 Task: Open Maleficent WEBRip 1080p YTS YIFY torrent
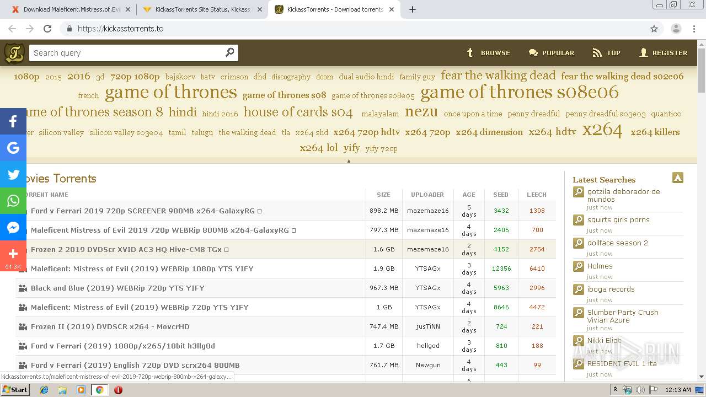click(142, 269)
